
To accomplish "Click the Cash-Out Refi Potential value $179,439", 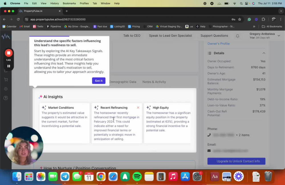I will [259, 112].
